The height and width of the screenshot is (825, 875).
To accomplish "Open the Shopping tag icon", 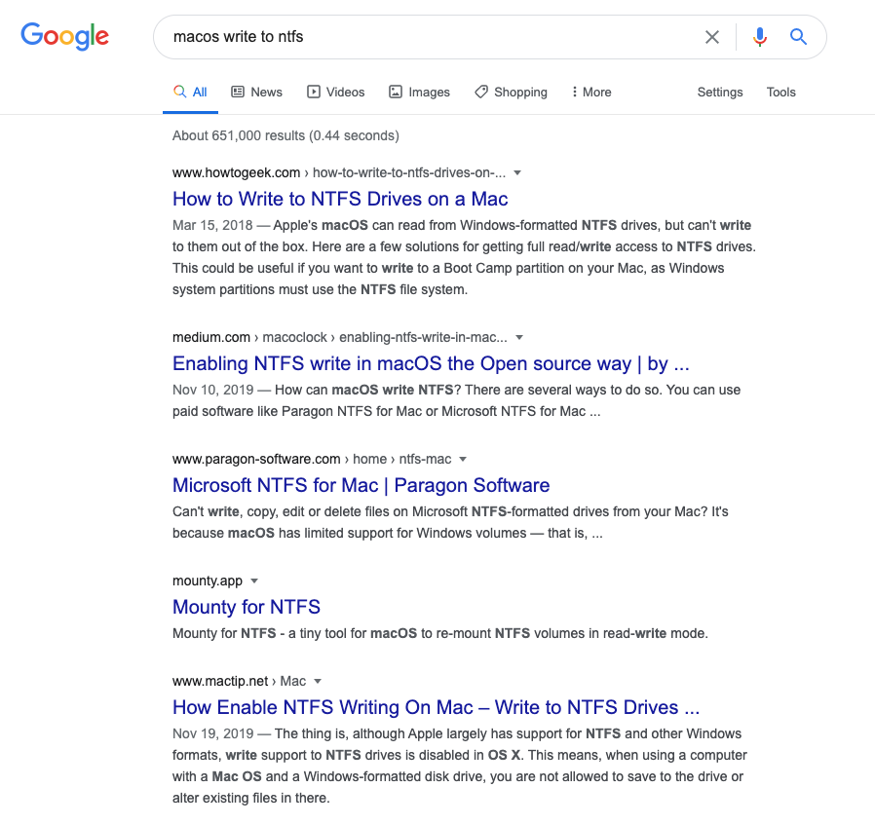I will click(481, 92).
